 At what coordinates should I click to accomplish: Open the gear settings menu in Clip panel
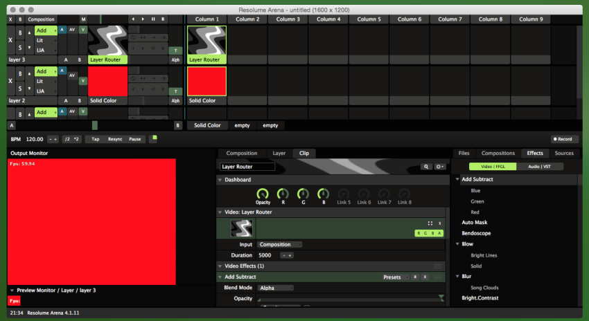click(x=439, y=167)
